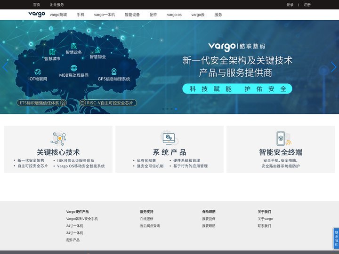Open the vargo os navigation item

click(174, 15)
